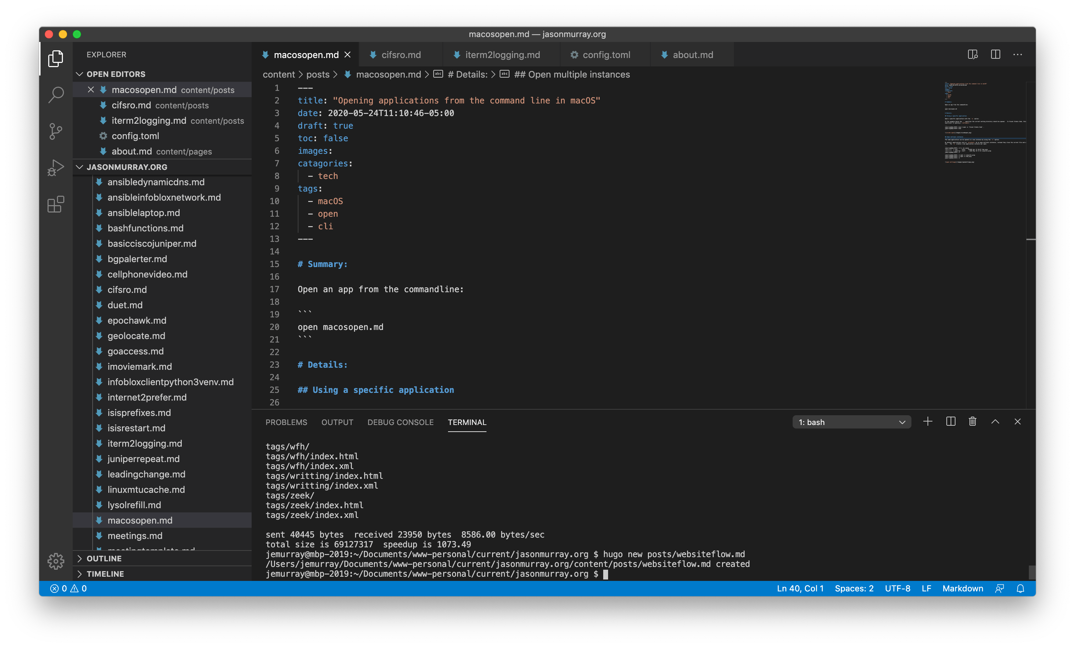This screenshot has height=648, width=1075.
Task: Open a new terminal with the plus icon
Action: pyautogui.click(x=928, y=422)
